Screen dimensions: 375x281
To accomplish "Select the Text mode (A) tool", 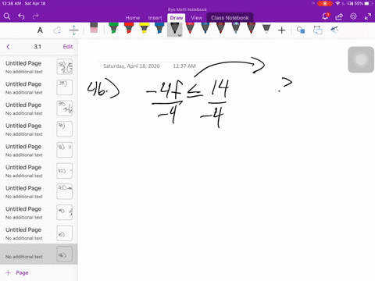I will 40,30.
